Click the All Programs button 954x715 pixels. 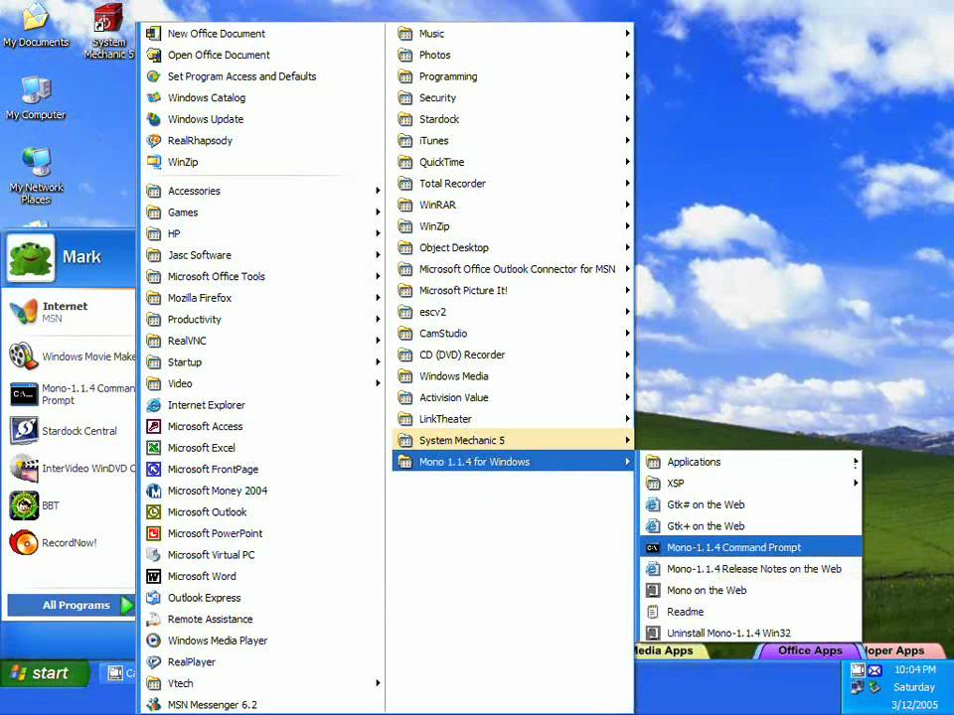pos(70,605)
